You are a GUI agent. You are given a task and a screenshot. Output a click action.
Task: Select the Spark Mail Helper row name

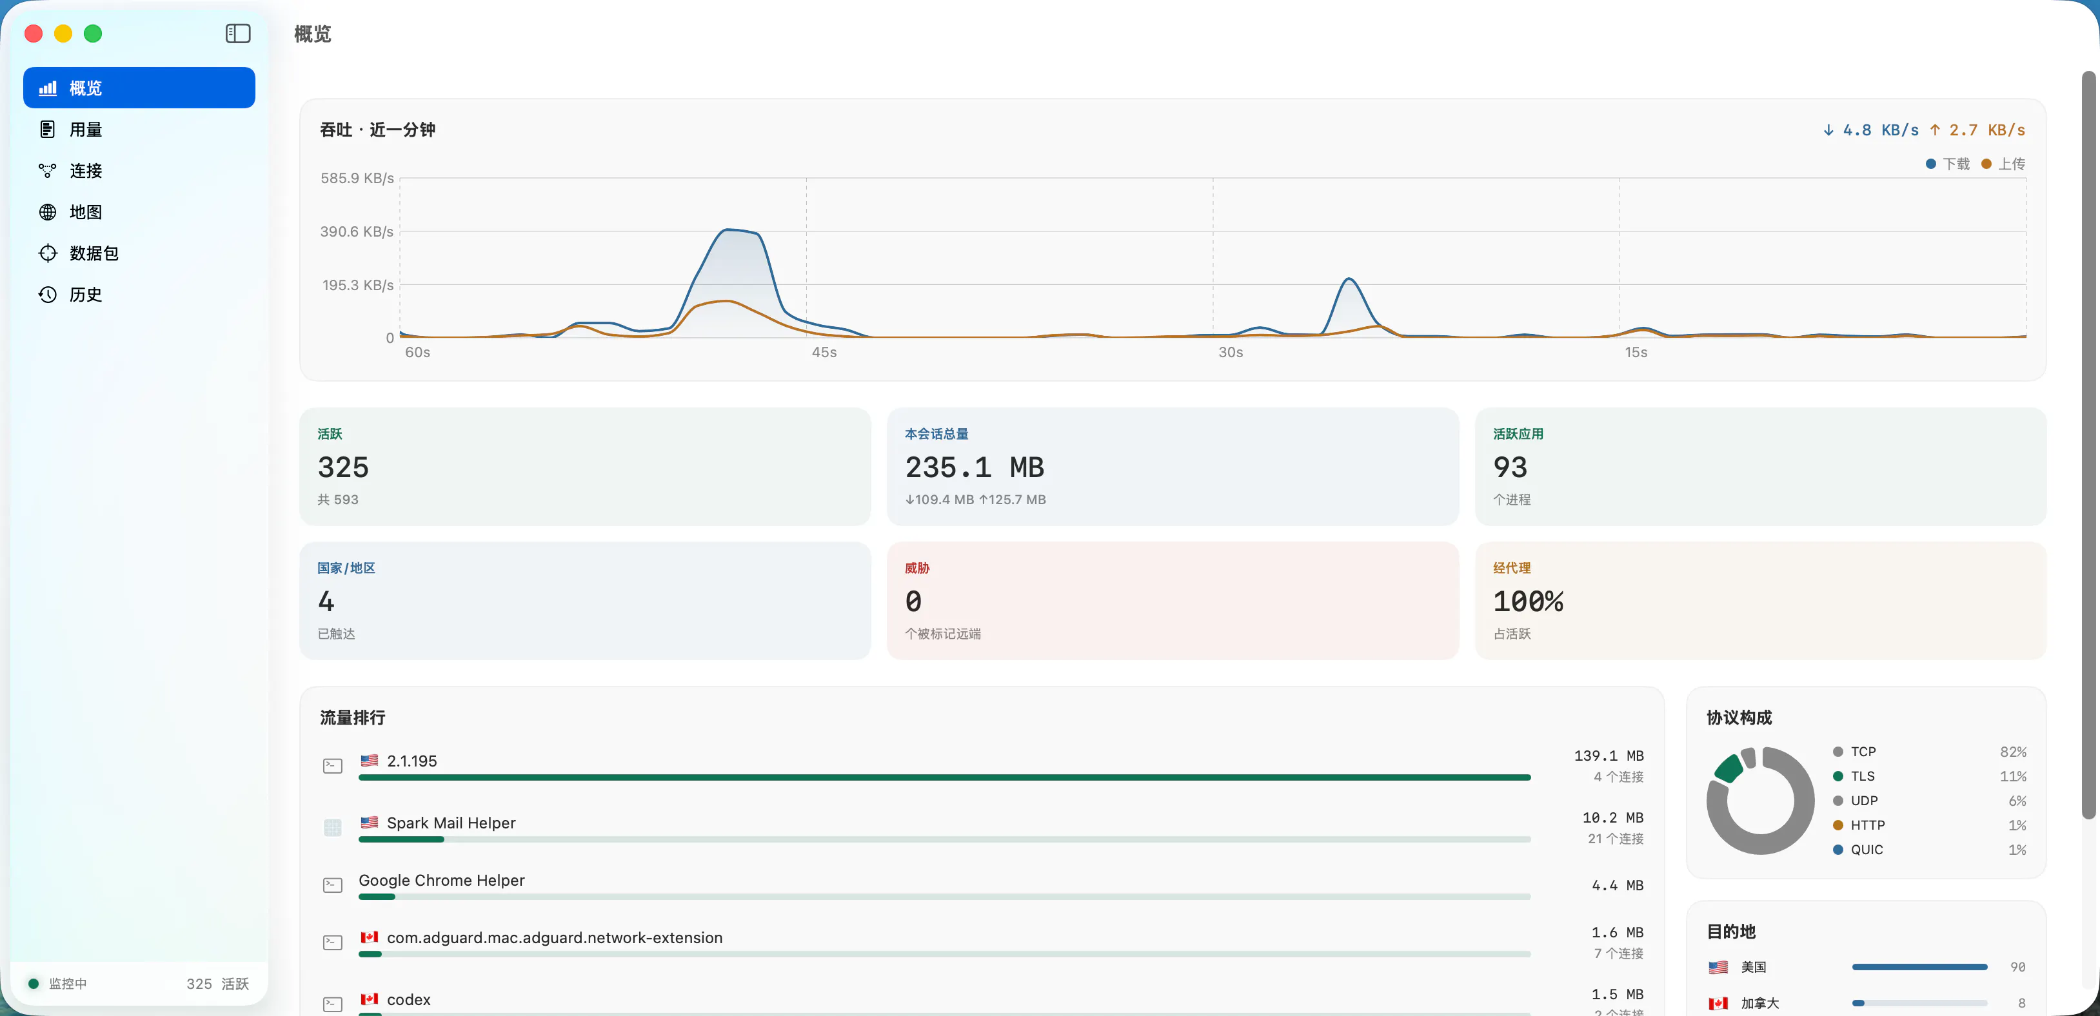coord(451,823)
